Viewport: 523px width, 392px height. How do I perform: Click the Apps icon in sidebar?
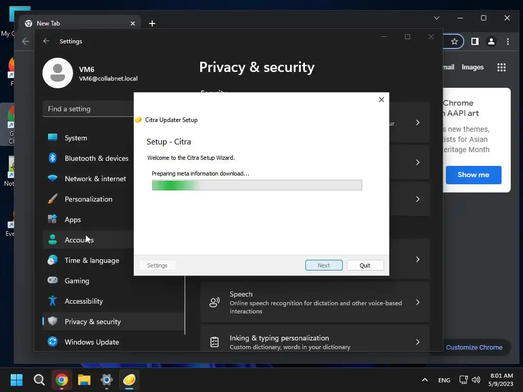[x=53, y=219]
